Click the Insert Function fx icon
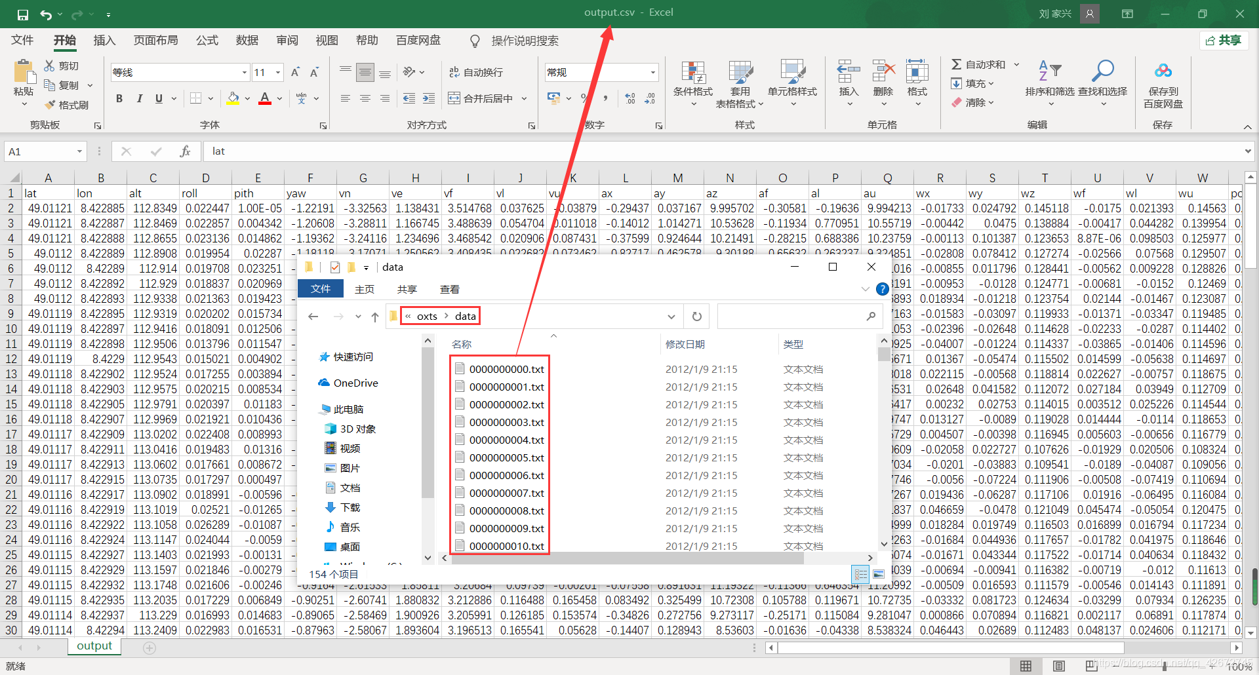 pos(185,151)
